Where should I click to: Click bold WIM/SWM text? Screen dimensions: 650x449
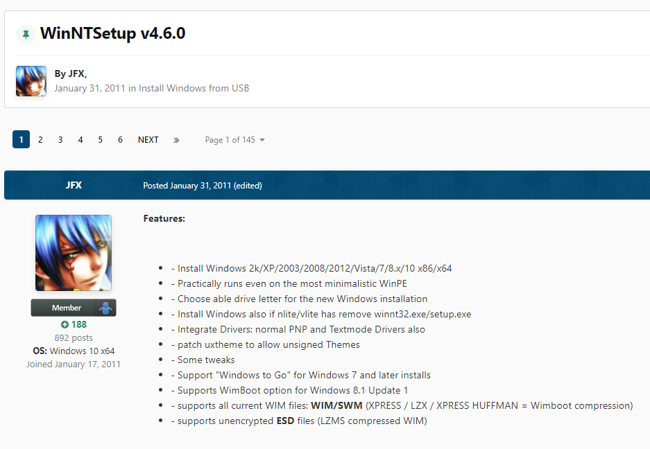click(336, 406)
